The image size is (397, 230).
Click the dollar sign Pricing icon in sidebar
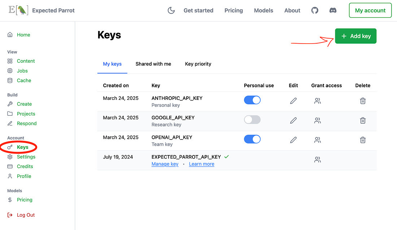click(10, 200)
